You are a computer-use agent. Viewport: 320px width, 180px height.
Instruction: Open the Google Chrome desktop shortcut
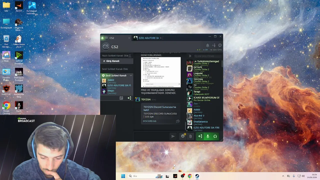coord(6,108)
